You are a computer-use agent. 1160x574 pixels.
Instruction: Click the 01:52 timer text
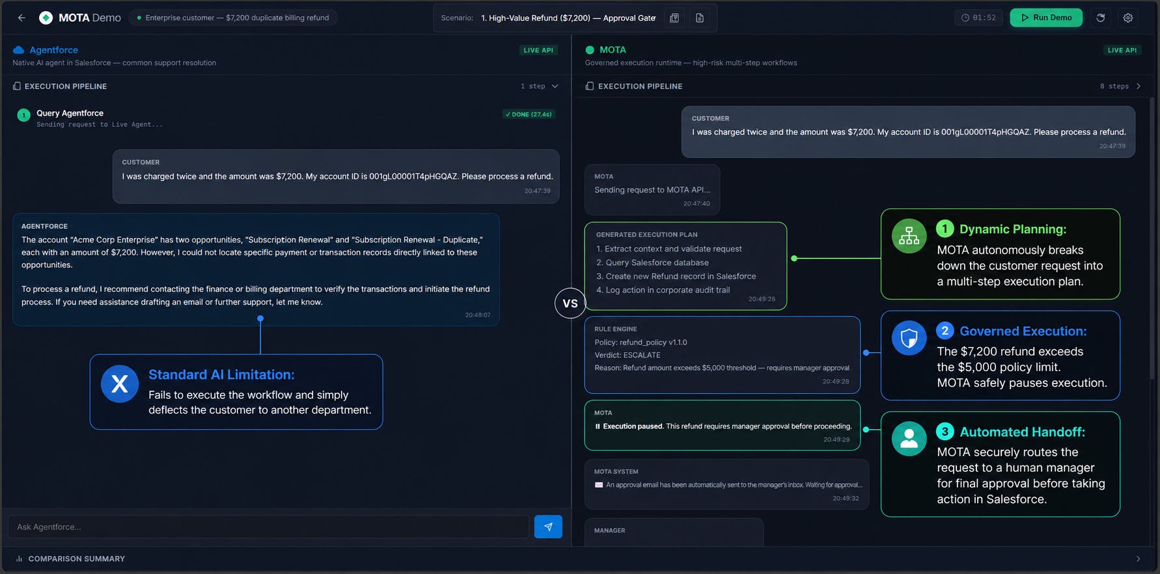pos(984,18)
